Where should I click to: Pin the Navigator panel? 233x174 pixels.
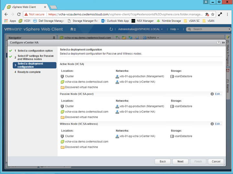(x=54, y=38)
